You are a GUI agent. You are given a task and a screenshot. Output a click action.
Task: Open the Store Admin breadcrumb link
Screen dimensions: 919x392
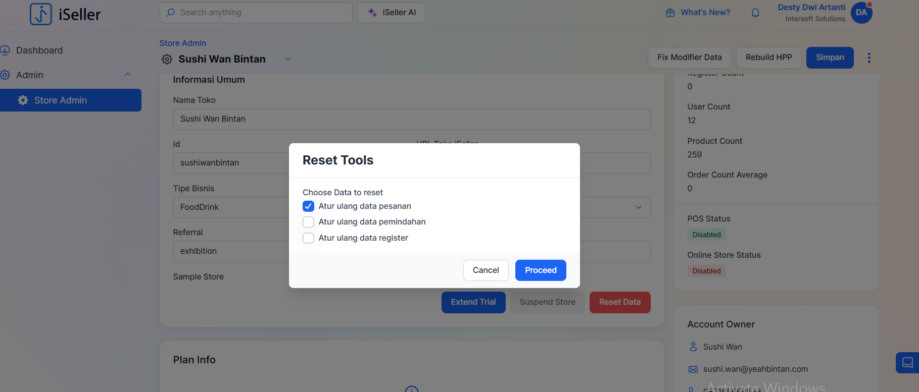(182, 43)
